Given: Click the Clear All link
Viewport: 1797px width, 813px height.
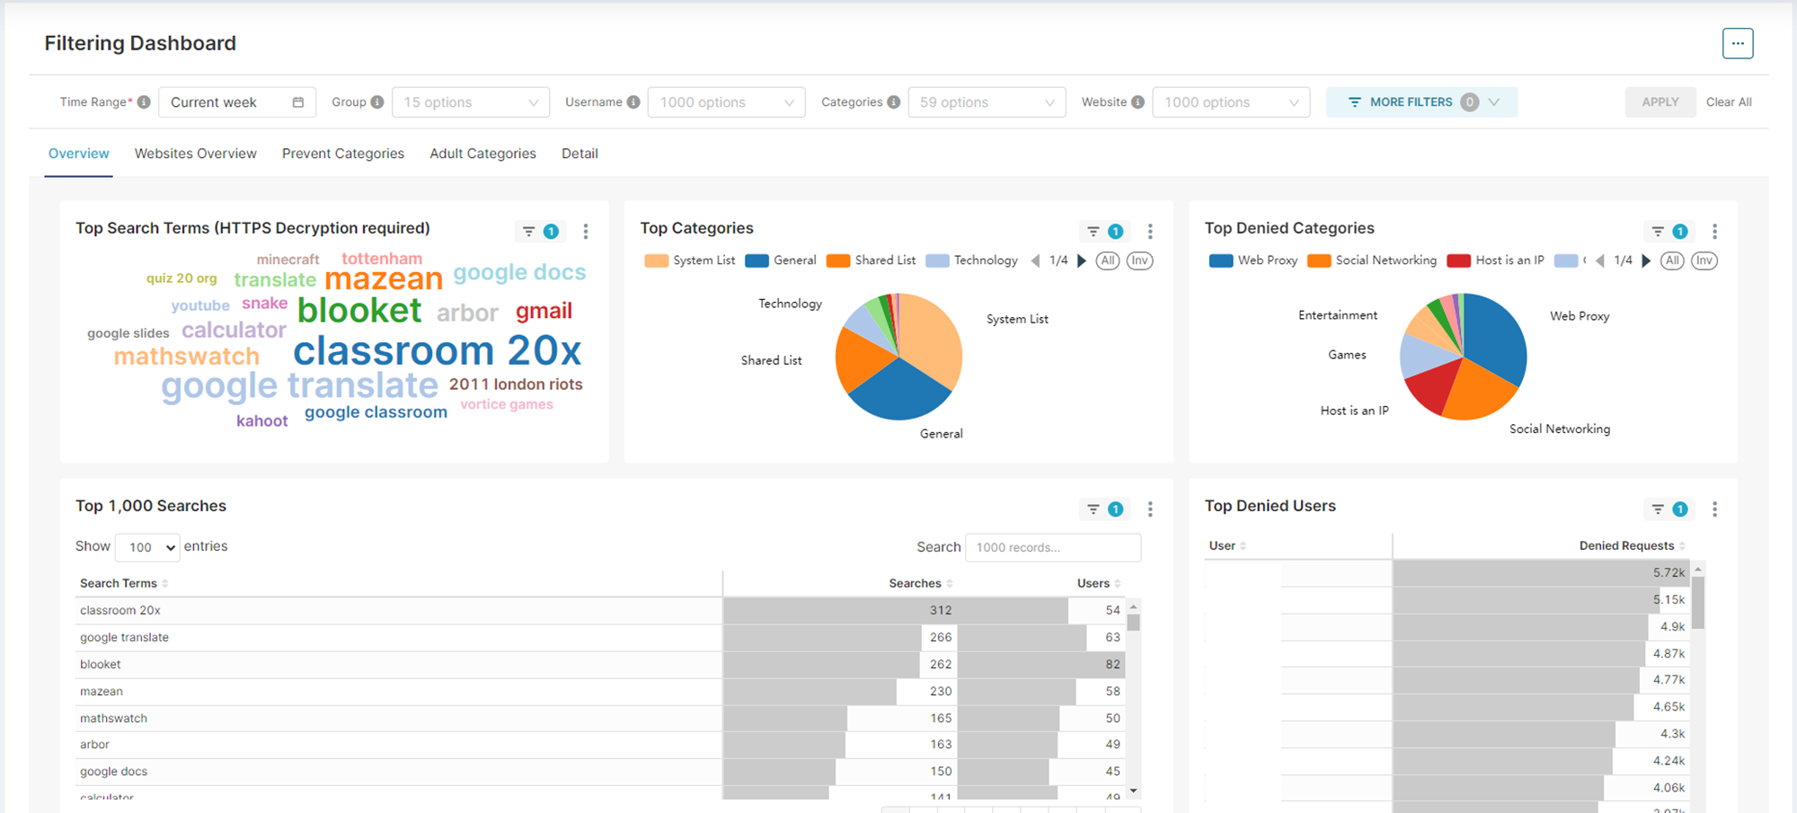Looking at the screenshot, I should click(x=1728, y=102).
